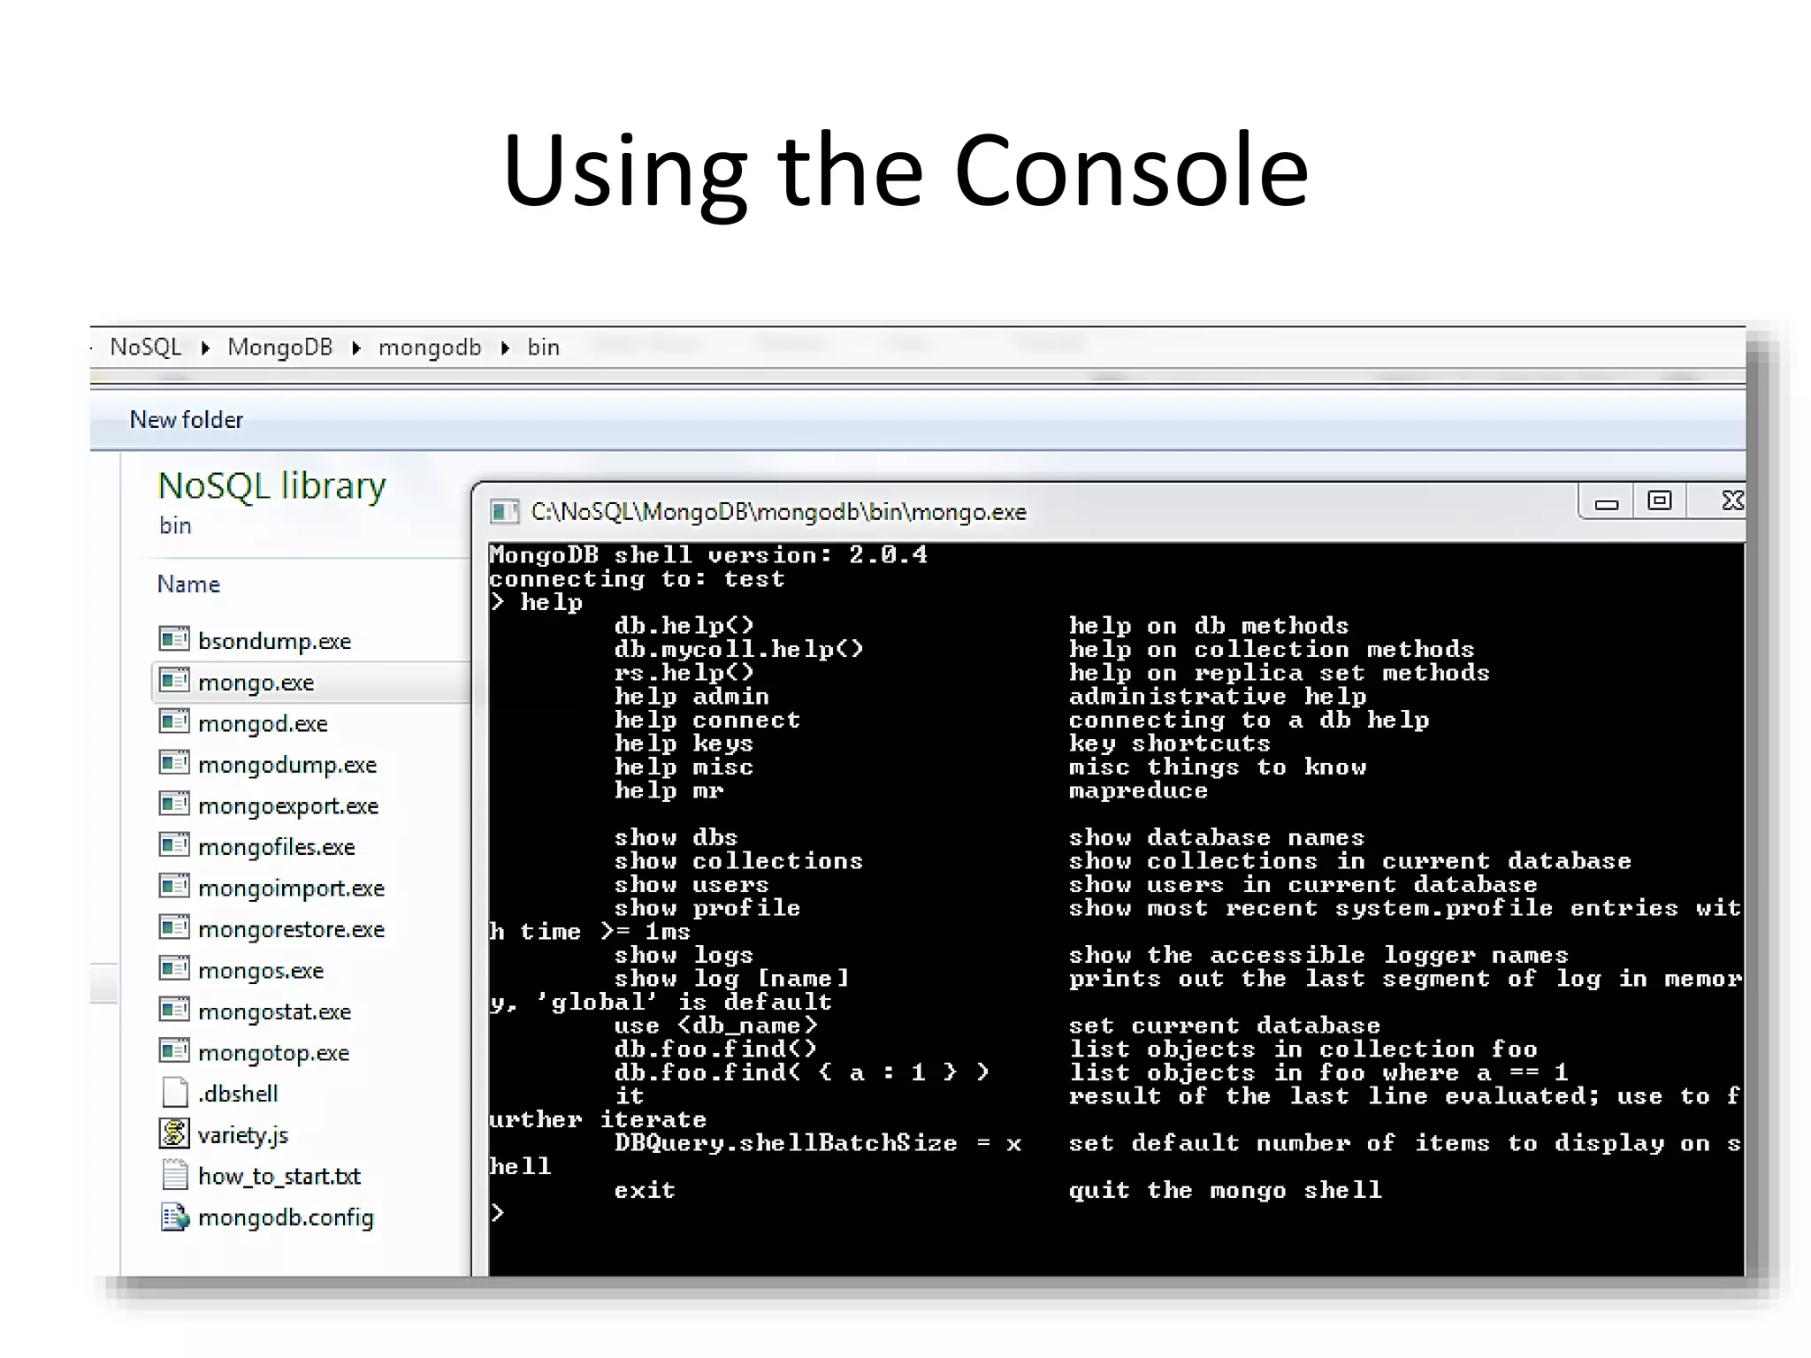Click the variety.js script icon
This screenshot has height=1358, width=1811.
pos(174,1133)
